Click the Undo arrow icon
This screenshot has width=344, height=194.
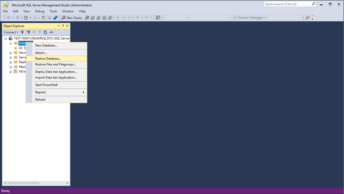pos(137,18)
